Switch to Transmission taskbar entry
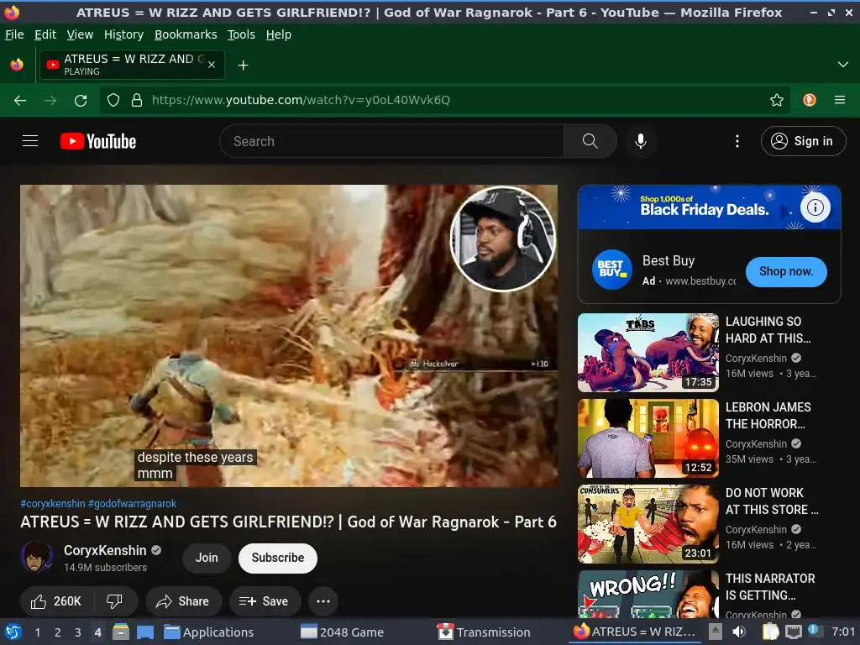 [484, 632]
